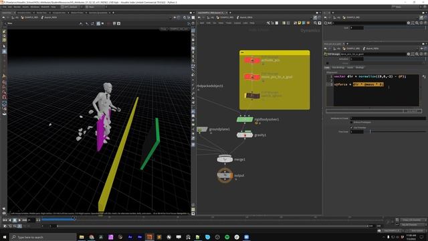Jump to first frame button

pyautogui.click(x=5, y=220)
